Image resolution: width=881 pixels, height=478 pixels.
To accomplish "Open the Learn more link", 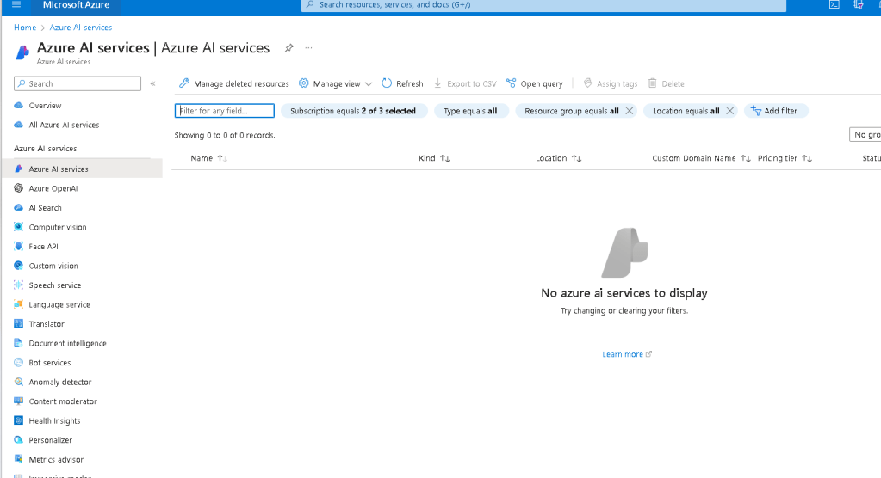I will coord(626,354).
